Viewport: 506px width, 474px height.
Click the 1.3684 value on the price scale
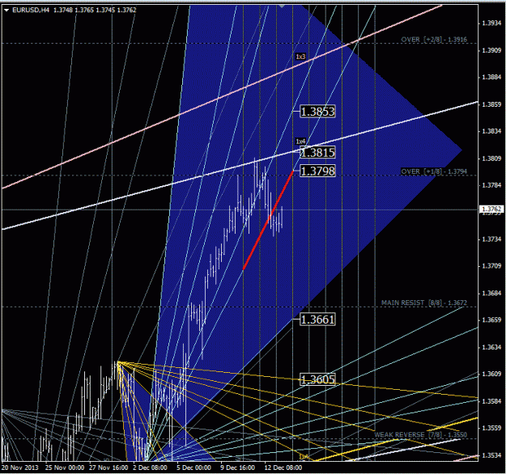(491, 294)
